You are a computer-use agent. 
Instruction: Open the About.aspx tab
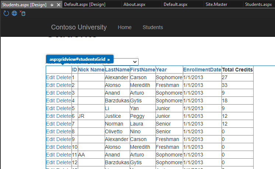(x=135, y=4)
